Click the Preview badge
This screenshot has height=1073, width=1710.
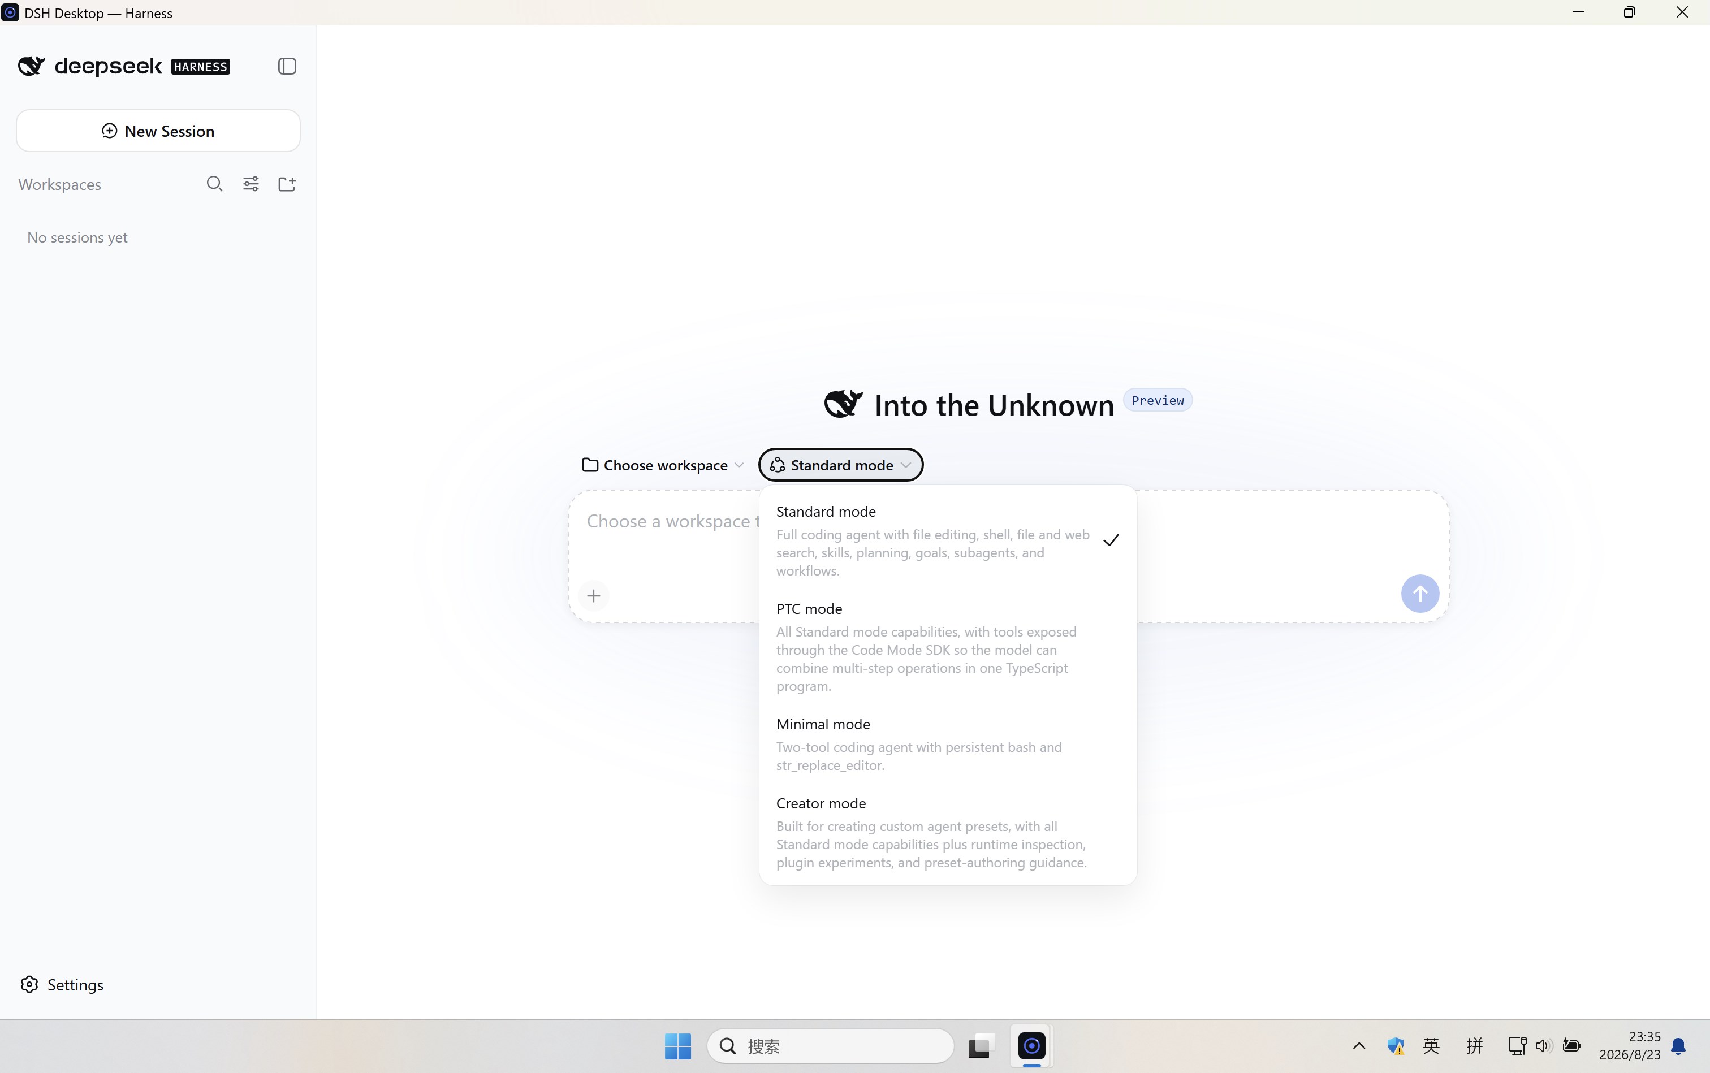pos(1157,400)
